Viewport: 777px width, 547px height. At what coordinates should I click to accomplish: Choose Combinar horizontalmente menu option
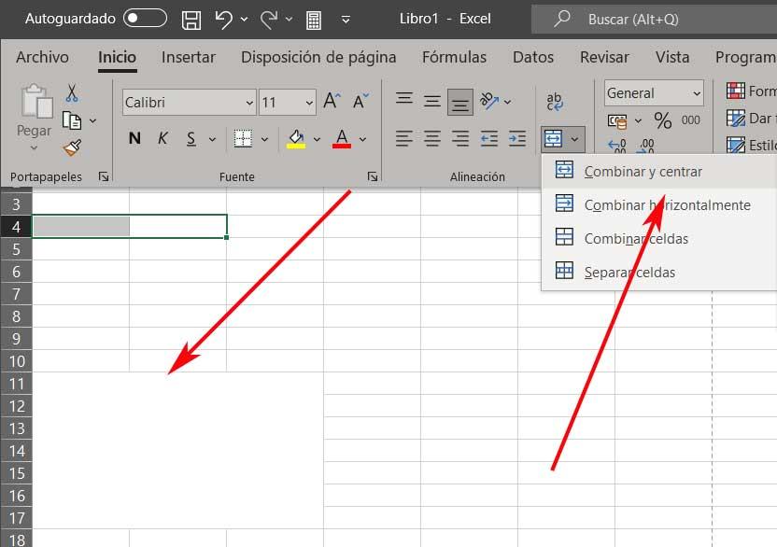tap(659, 204)
